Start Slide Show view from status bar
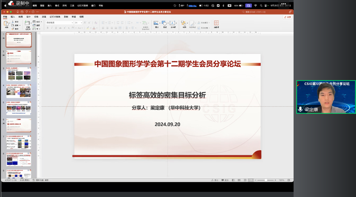 (251, 180)
